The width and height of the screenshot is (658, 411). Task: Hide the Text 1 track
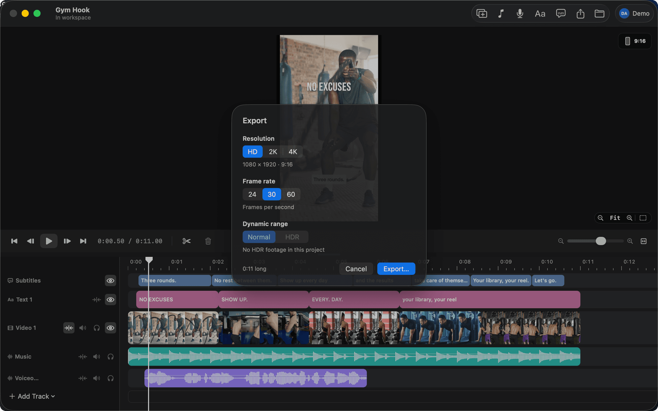(x=111, y=300)
